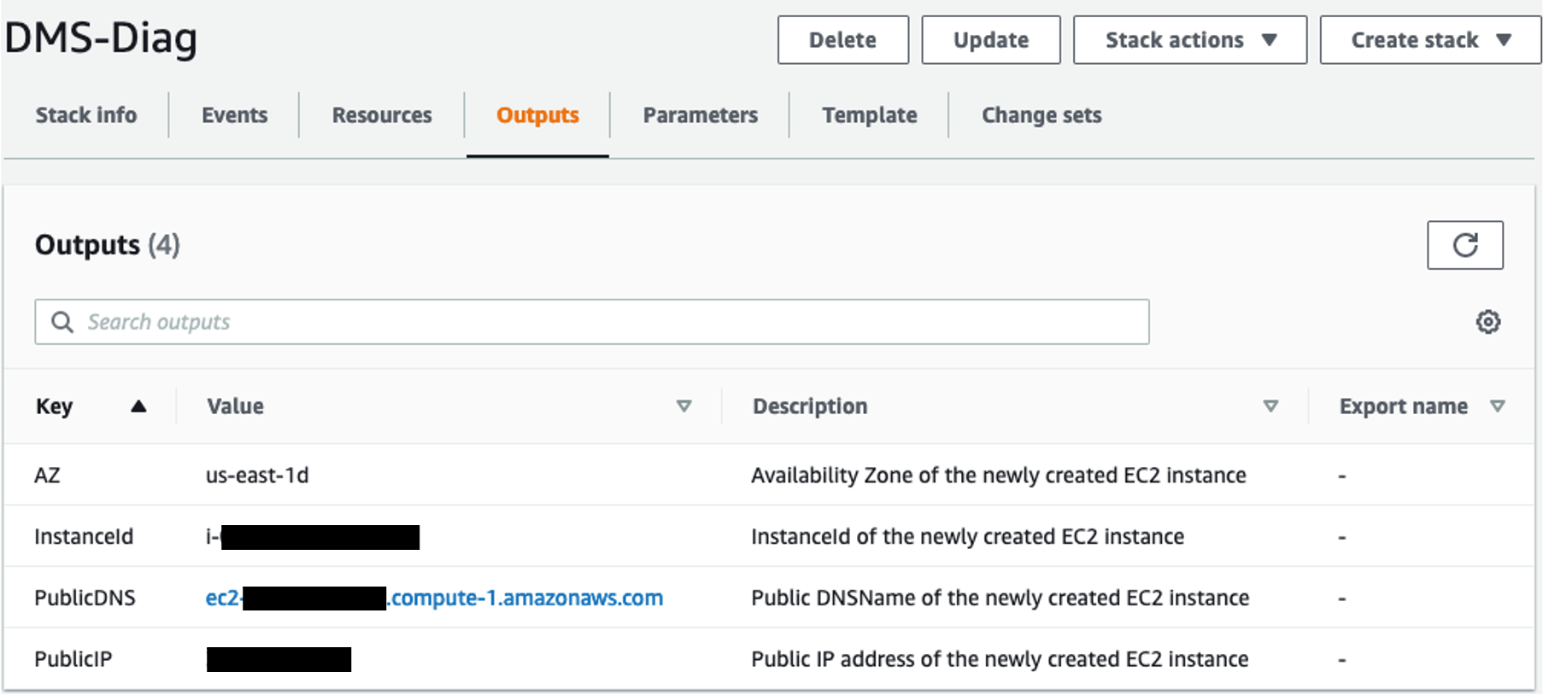Open the Stack actions dropdown
The height and width of the screenshot is (695, 1543).
(1189, 40)
